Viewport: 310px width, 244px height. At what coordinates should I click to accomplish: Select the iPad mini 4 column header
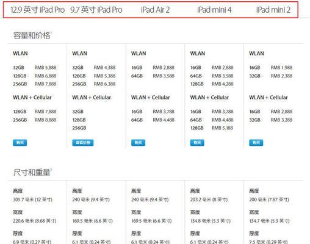214,10
